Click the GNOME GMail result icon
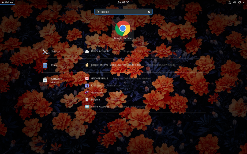The image size is (247, 154). (x=87, y=79)
